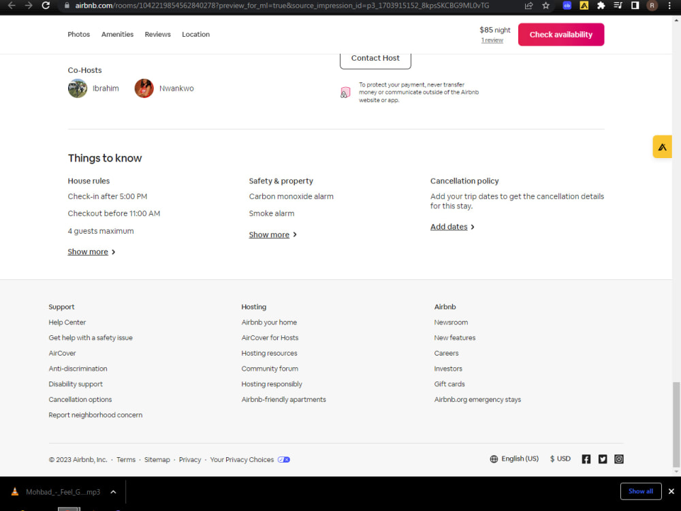The image size is (681, 511).
Task: Open the 1 review link
Action: click(x=492, y=40)
